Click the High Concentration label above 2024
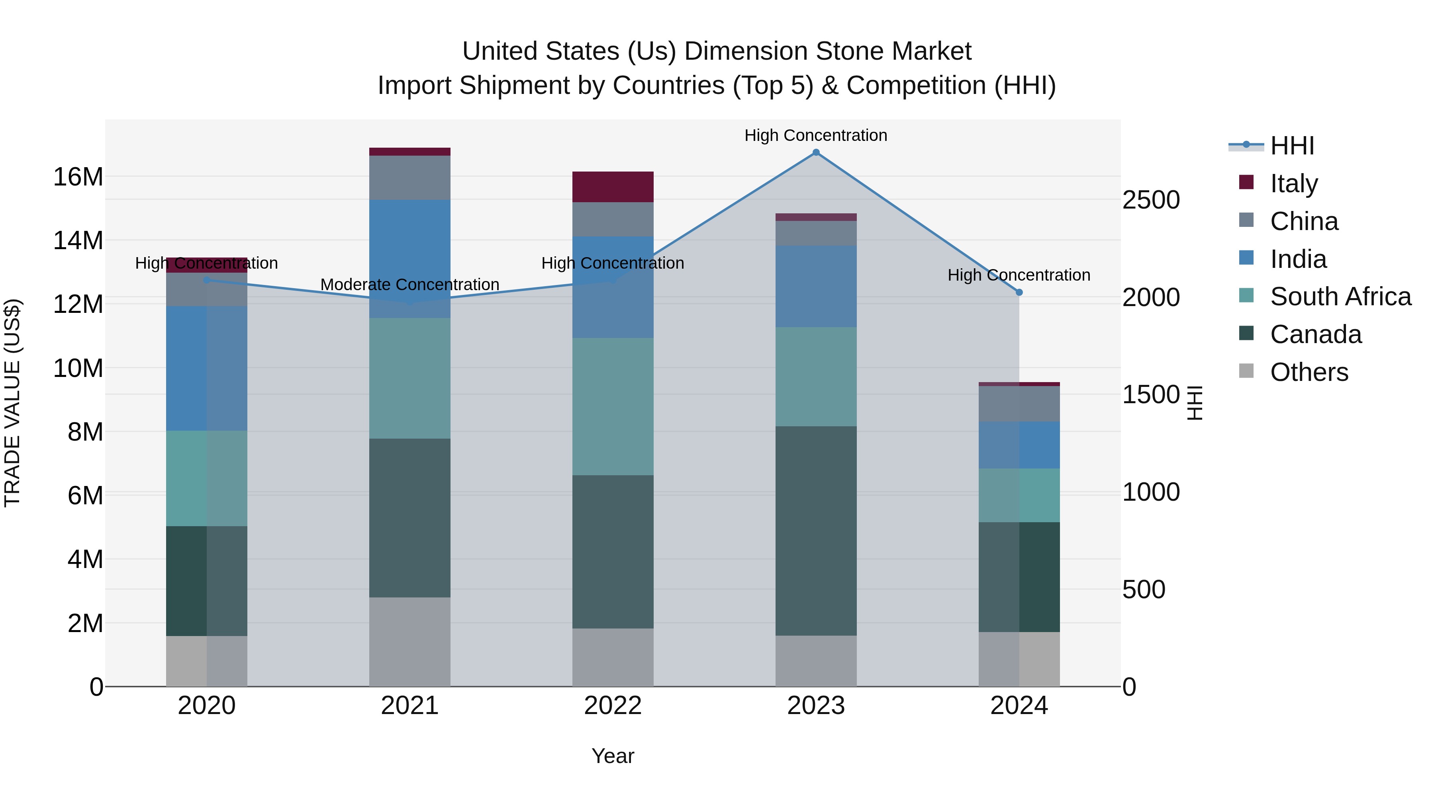This screenshot has height=806, width=1434. 1019,275
